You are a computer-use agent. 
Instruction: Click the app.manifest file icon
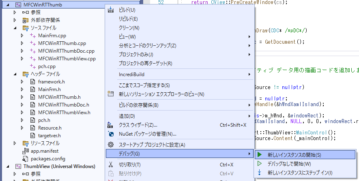26,151
